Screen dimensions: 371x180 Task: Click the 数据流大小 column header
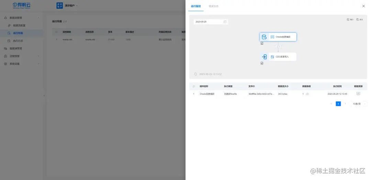coord(283,86)
